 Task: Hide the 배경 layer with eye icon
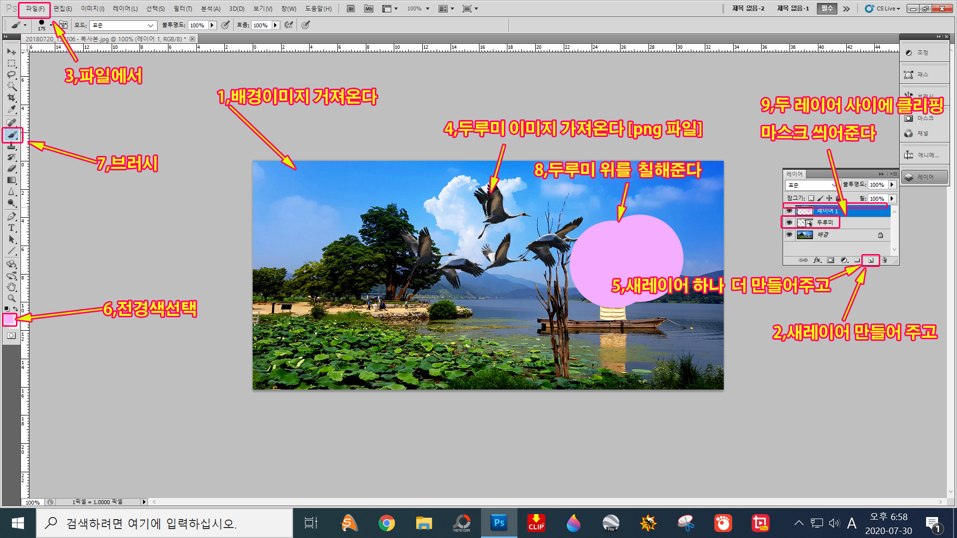pos(789,235)
